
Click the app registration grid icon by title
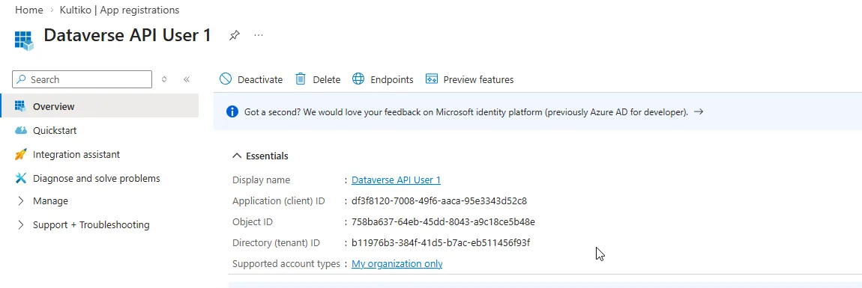click(x=24, y=40)
